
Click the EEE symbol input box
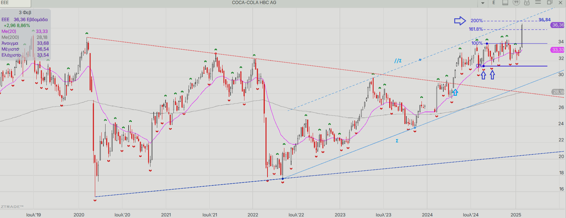15,3
